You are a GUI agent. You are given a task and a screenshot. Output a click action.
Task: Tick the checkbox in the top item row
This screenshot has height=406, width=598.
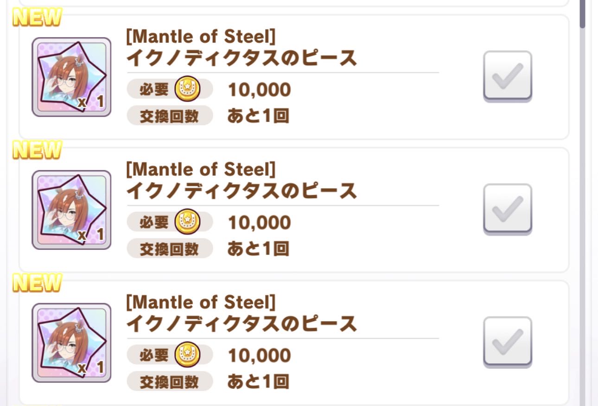(x=507, y=76)
